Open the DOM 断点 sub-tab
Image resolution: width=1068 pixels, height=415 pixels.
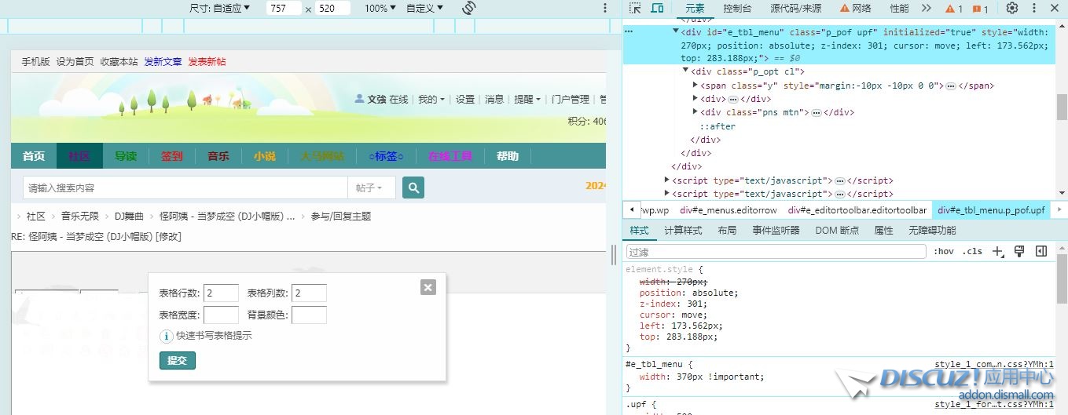pyautogui.click(x=837, y=230)
